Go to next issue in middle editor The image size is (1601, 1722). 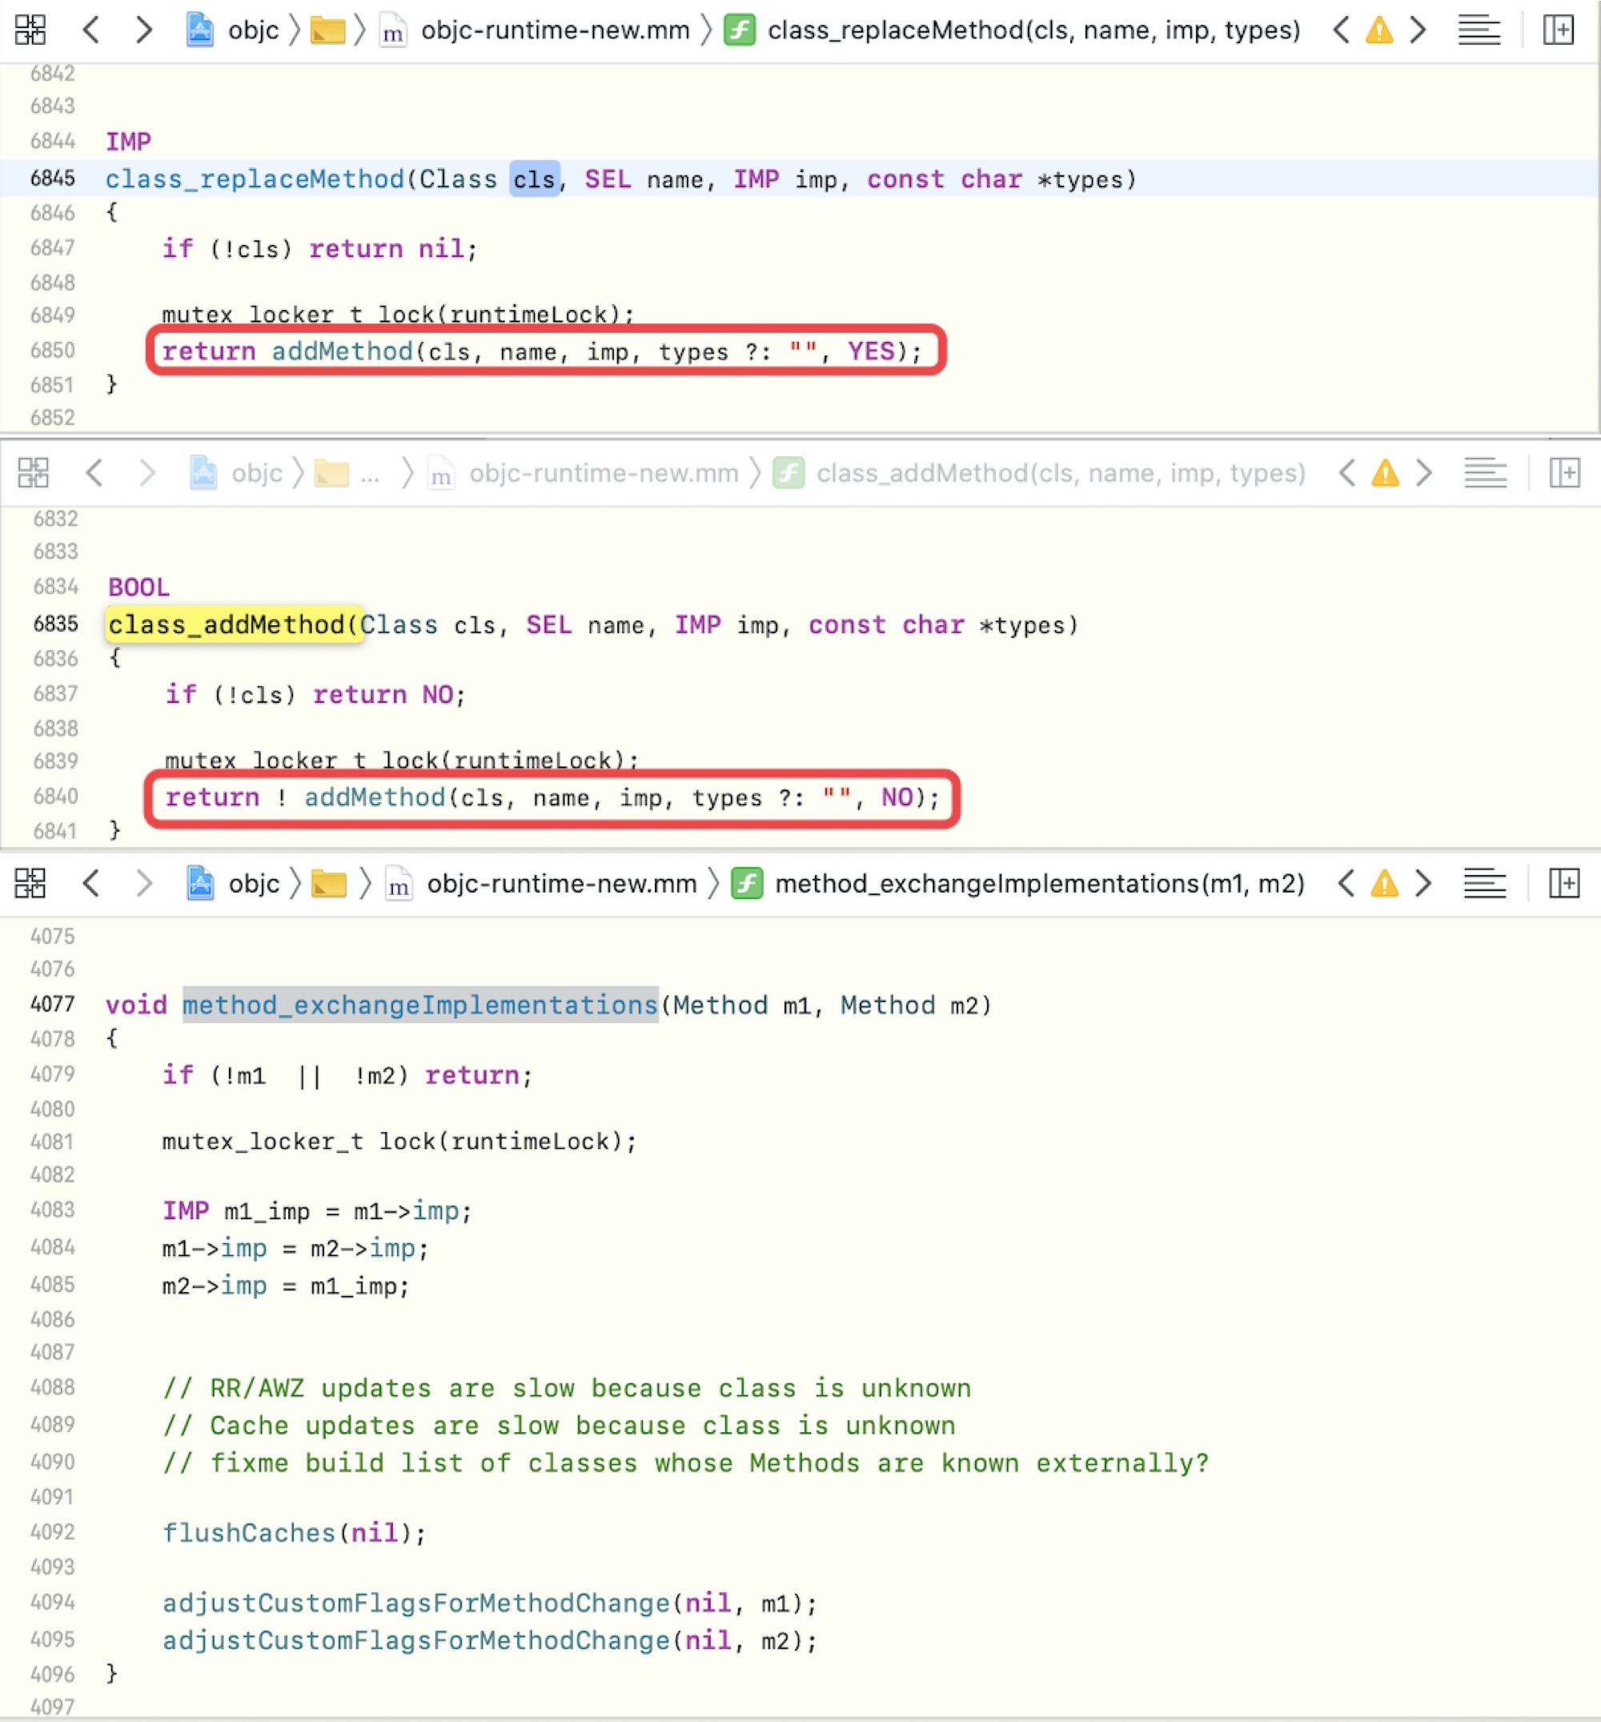[1424, 473]
